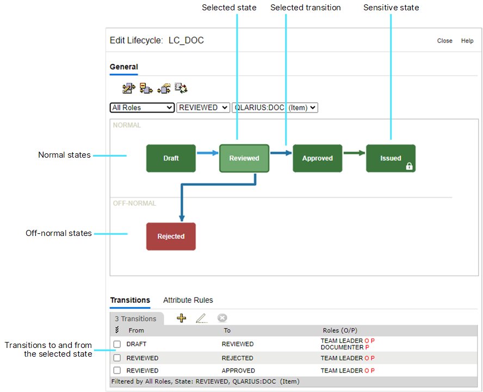Click the Close link
The image size is (483, 392).
pos(444,41)
